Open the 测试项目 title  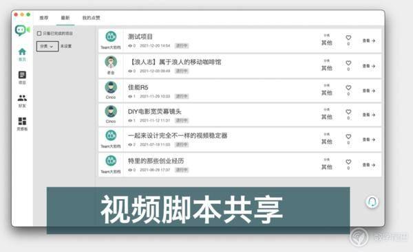[140, 37]
